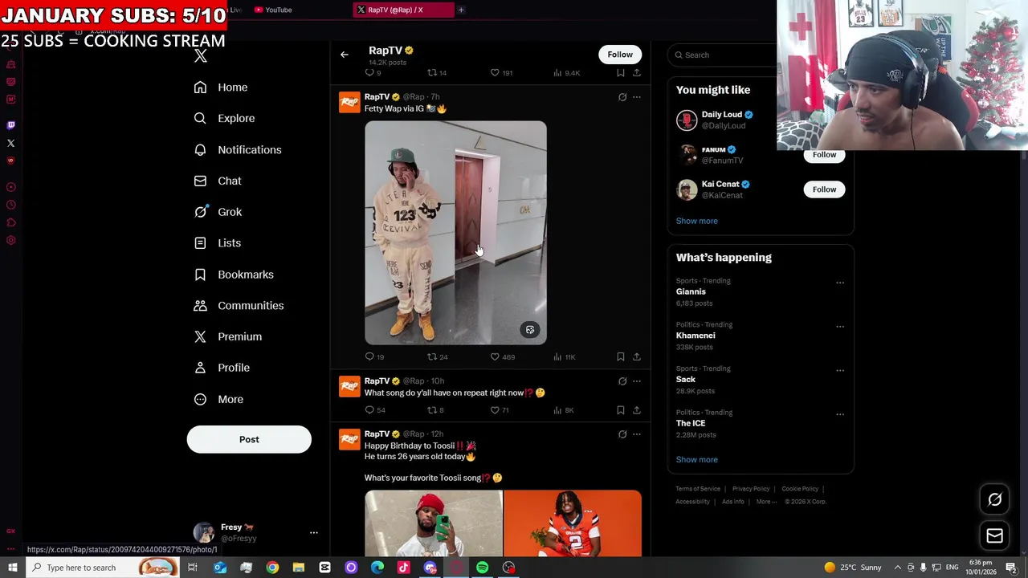This screenshot has height=578, width=1028.
Task: View analytics of the 'song on repeat' post
Action: tap(563, 410)
